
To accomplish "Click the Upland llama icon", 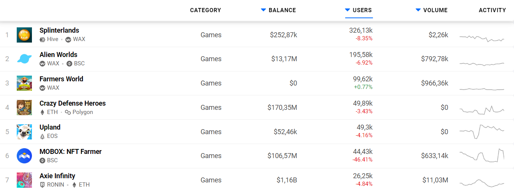I will [x=24, y=132].
